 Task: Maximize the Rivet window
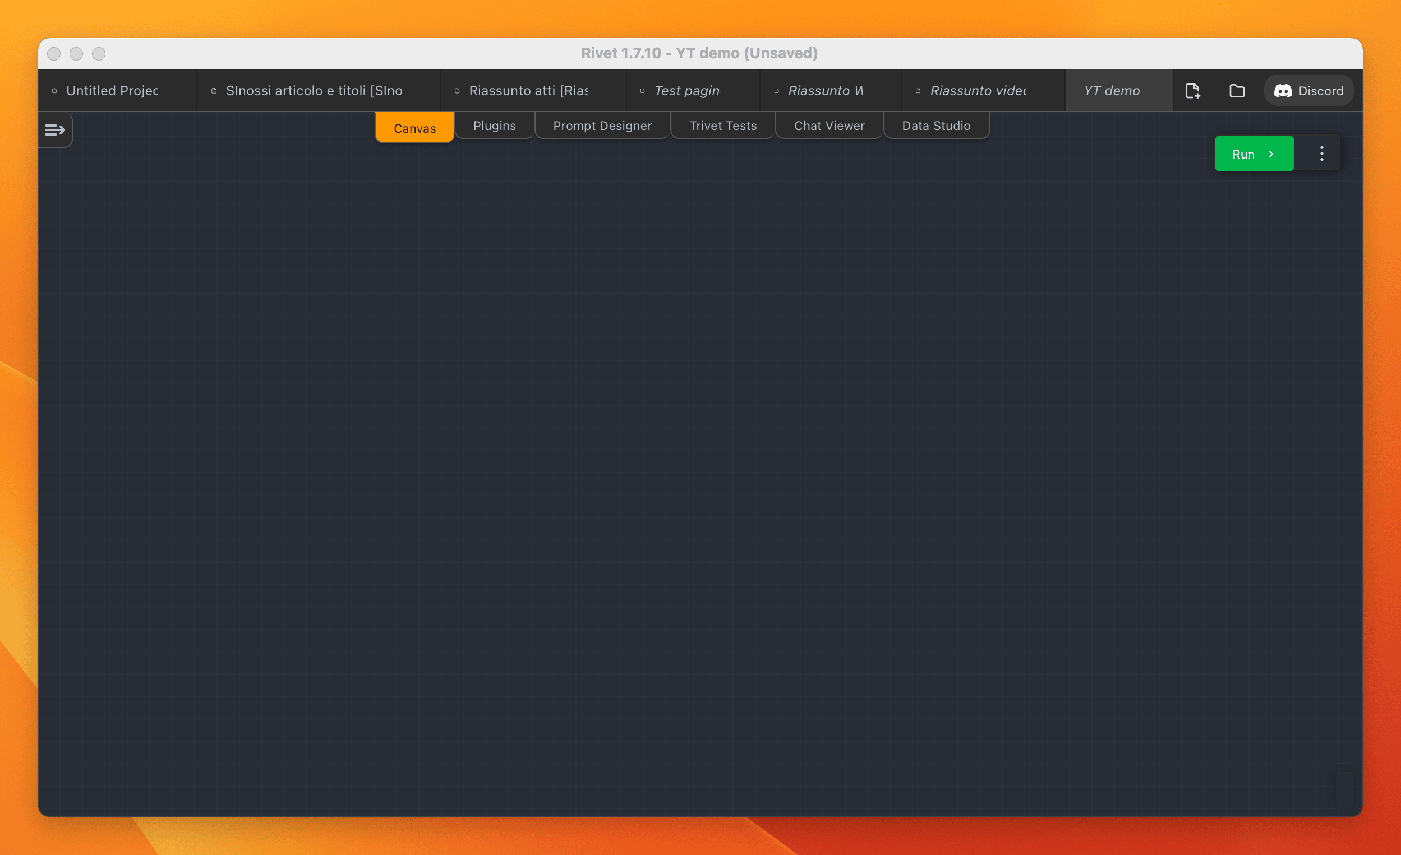(x=99, y=53)
